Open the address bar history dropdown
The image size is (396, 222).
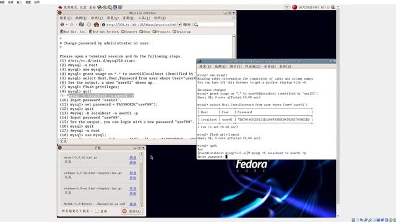point(179,25)
